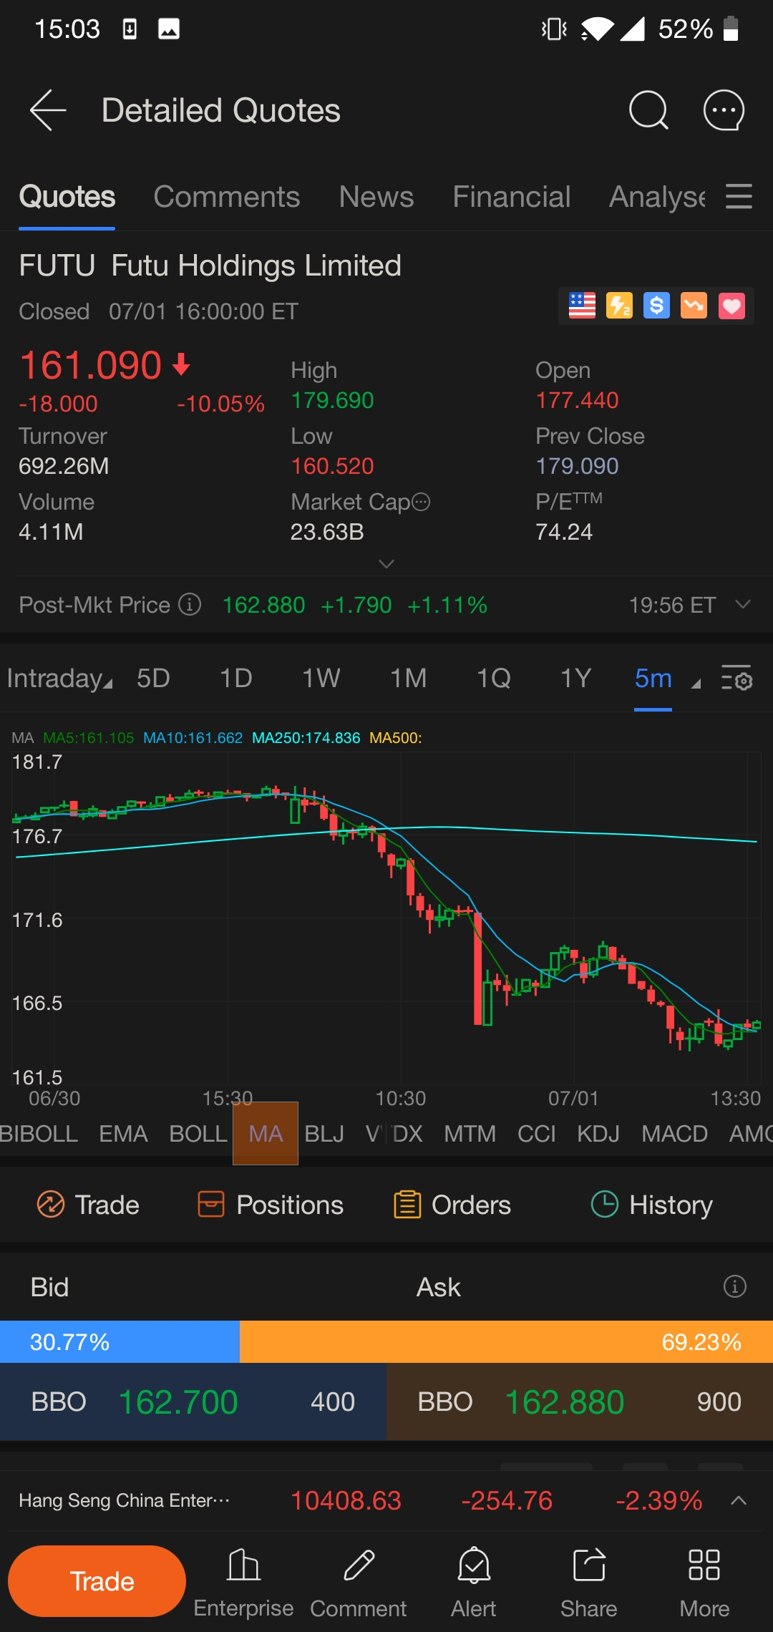Open the Alert bell icon
This screenshot has width=773, height=1632.
tap(474, 1583)
